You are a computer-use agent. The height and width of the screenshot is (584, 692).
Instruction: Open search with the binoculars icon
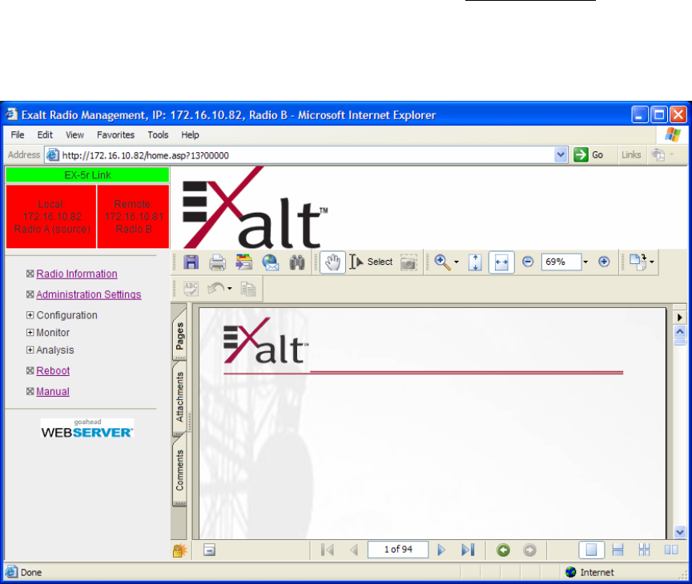(x=297, y=262)
